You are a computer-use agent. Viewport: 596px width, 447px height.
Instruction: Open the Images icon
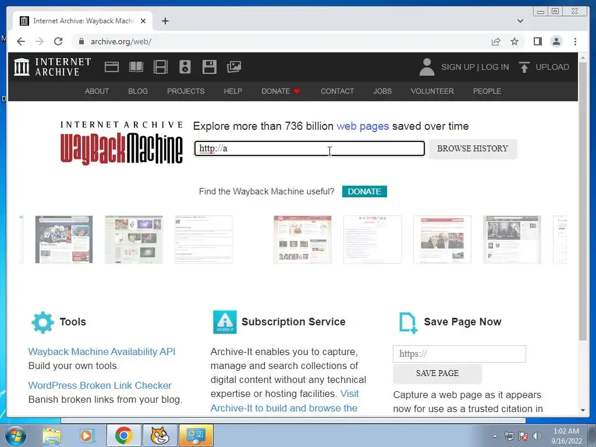pos(234,67)
